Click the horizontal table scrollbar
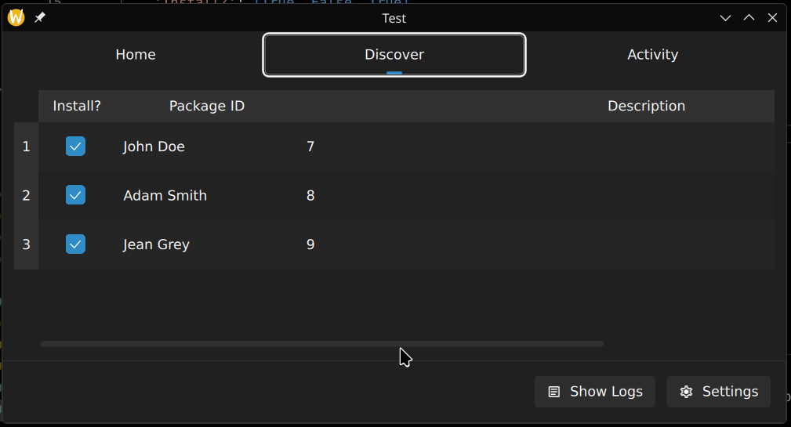 pos(321,343)
